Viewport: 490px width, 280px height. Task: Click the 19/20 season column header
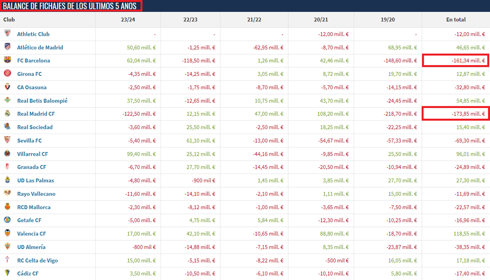(388, 20)
